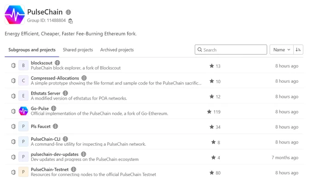Click project icon left of Pls Faucet row

[13, 126]
